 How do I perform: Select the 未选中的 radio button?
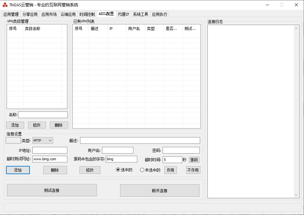(142, 170)
